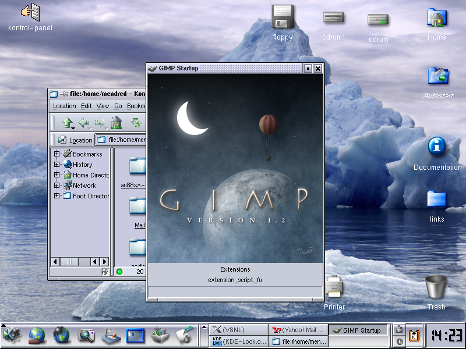Open the Home folder desktop icon
This screenshot has height=349, width=466.
tap(436, 18)
